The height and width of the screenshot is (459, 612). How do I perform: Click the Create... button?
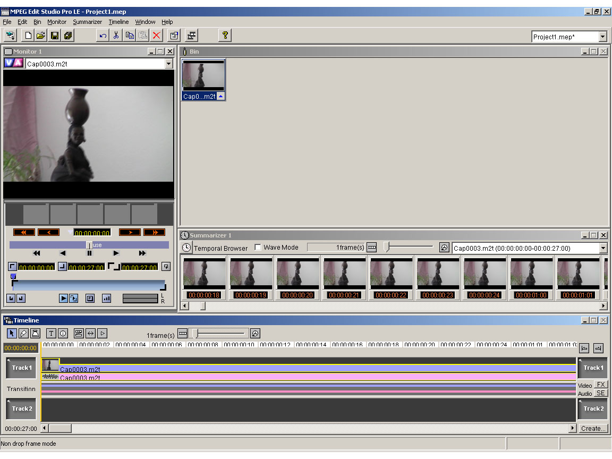tap(593, 428)
